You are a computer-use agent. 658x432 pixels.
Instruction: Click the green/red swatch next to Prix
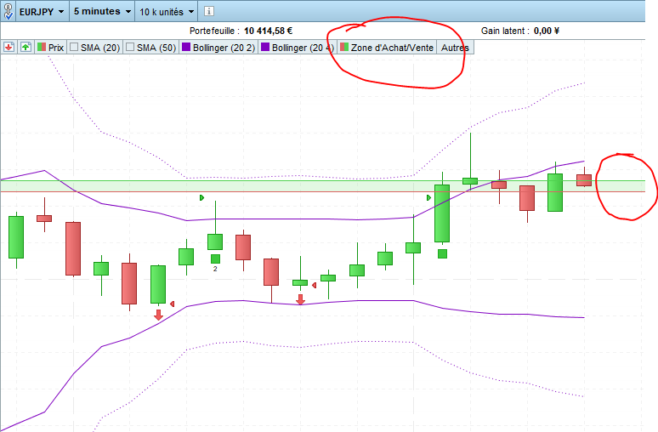click(42, 47)
